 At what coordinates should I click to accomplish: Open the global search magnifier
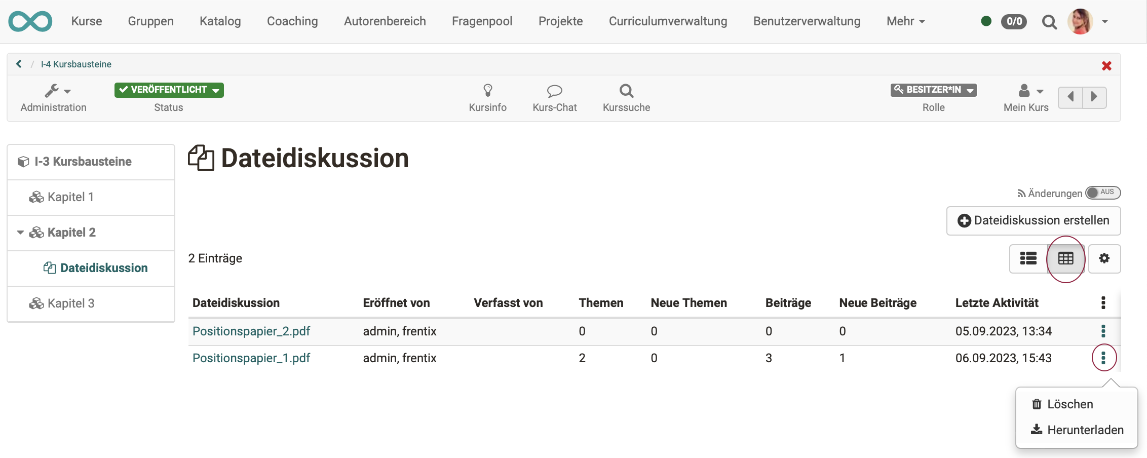pos(1050,22)
